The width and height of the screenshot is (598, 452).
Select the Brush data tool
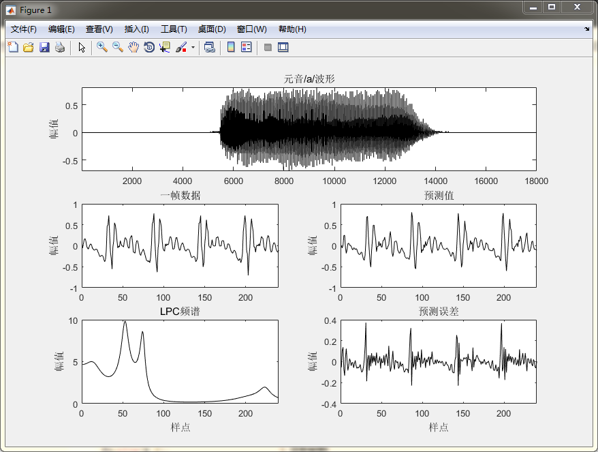181,47
